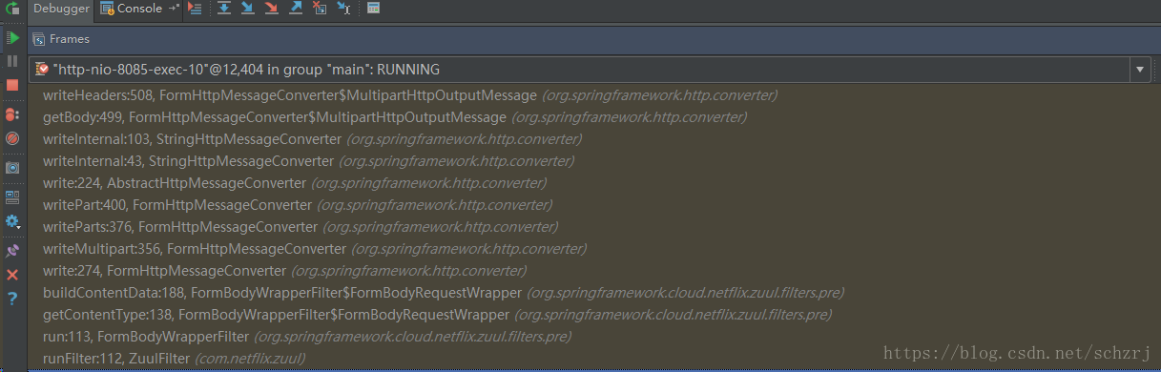The image size is (1161, 372).
Task: Click the Step Into blue arrow icon
Action: pos(248,9)
